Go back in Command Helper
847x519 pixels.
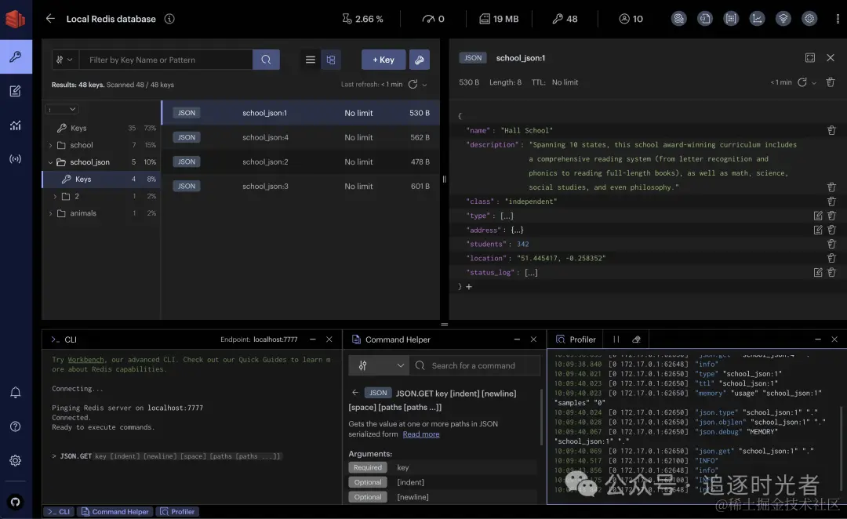pyautogui.click(x=355, y=393)
